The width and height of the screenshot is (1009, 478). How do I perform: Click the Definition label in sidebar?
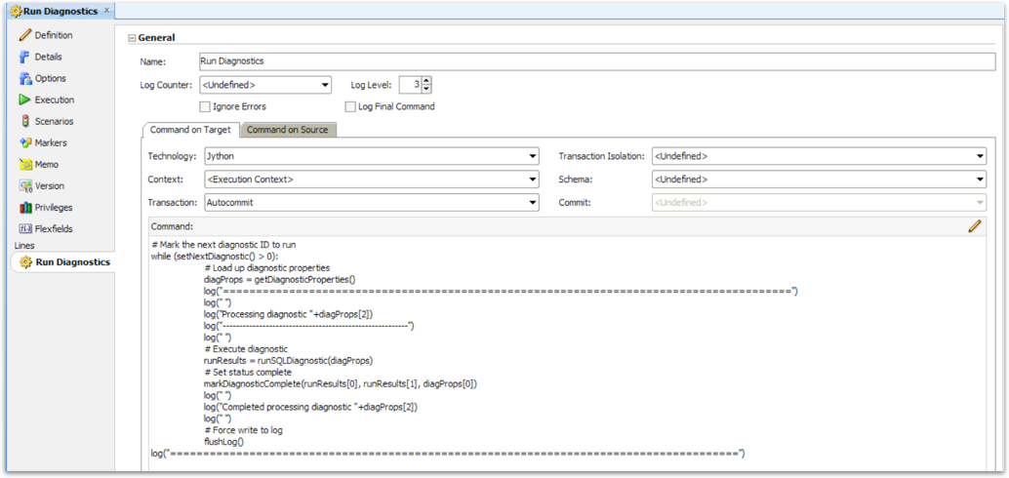(x=54, y=35)
